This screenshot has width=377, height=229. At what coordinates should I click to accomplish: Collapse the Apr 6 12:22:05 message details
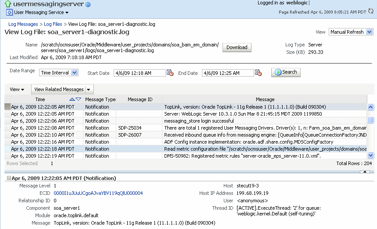9,178
